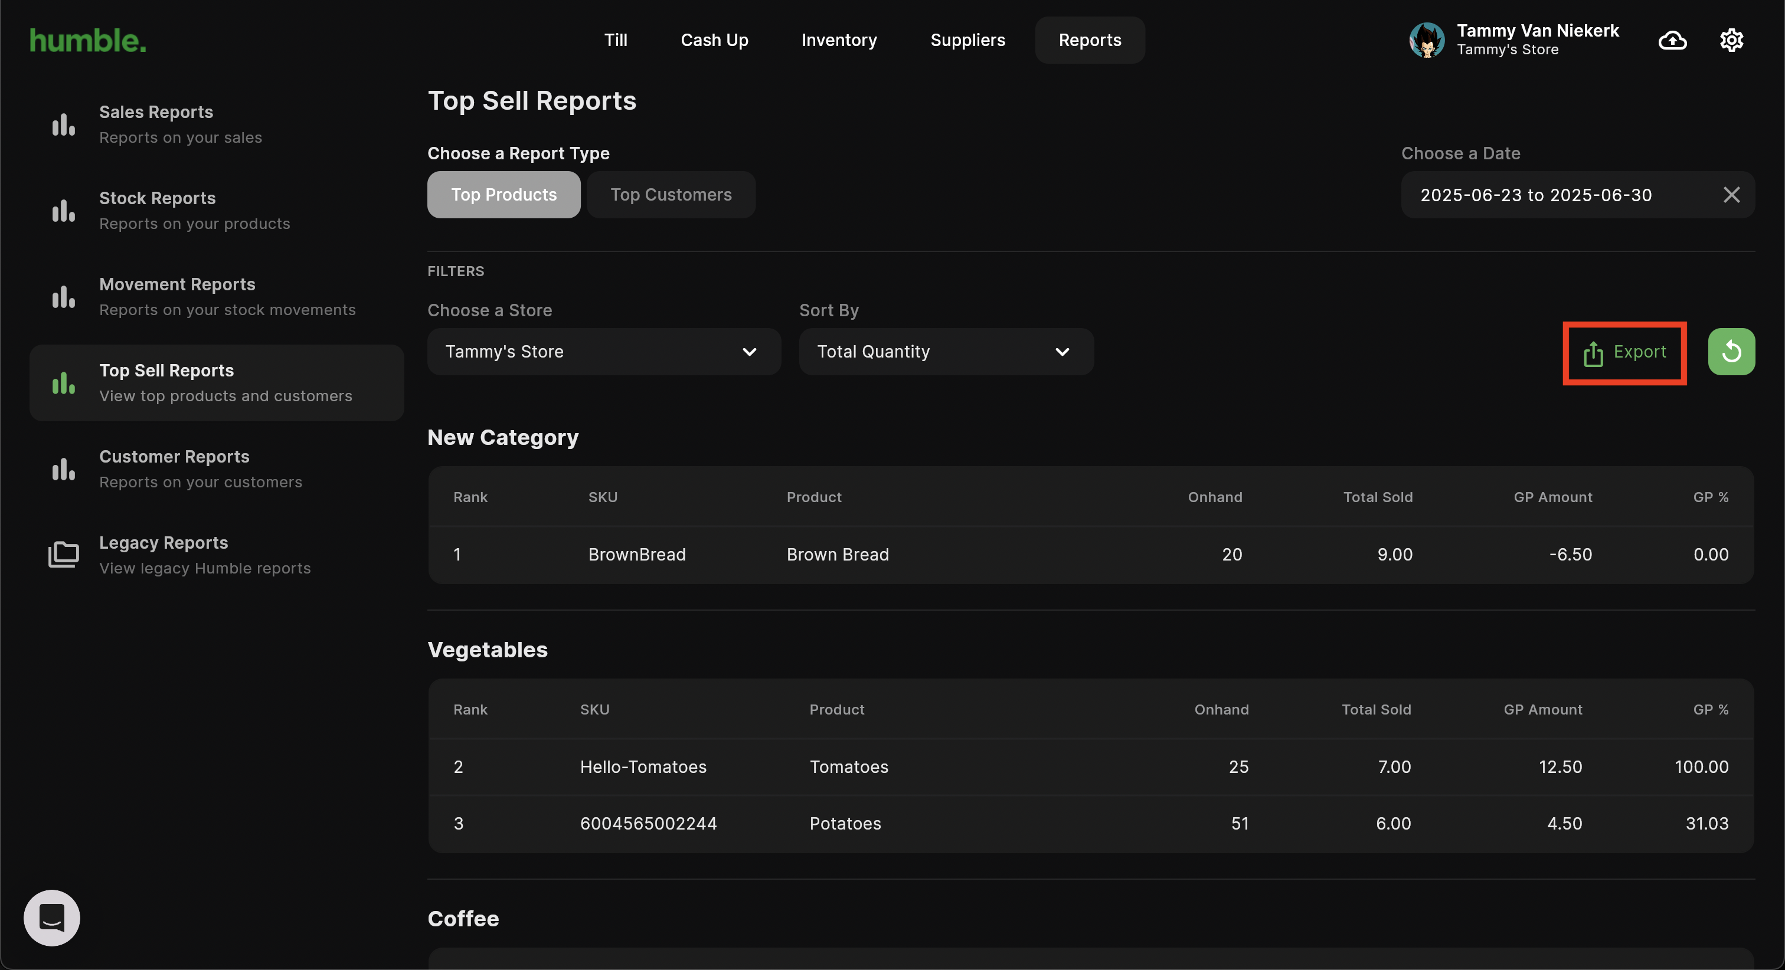The height and width of the screenshot is (970, 1785).
Task: Open the Suppliers tab
Action: [967, 40]
